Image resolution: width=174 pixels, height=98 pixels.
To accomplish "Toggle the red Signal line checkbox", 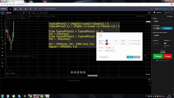I will [99, 44].
